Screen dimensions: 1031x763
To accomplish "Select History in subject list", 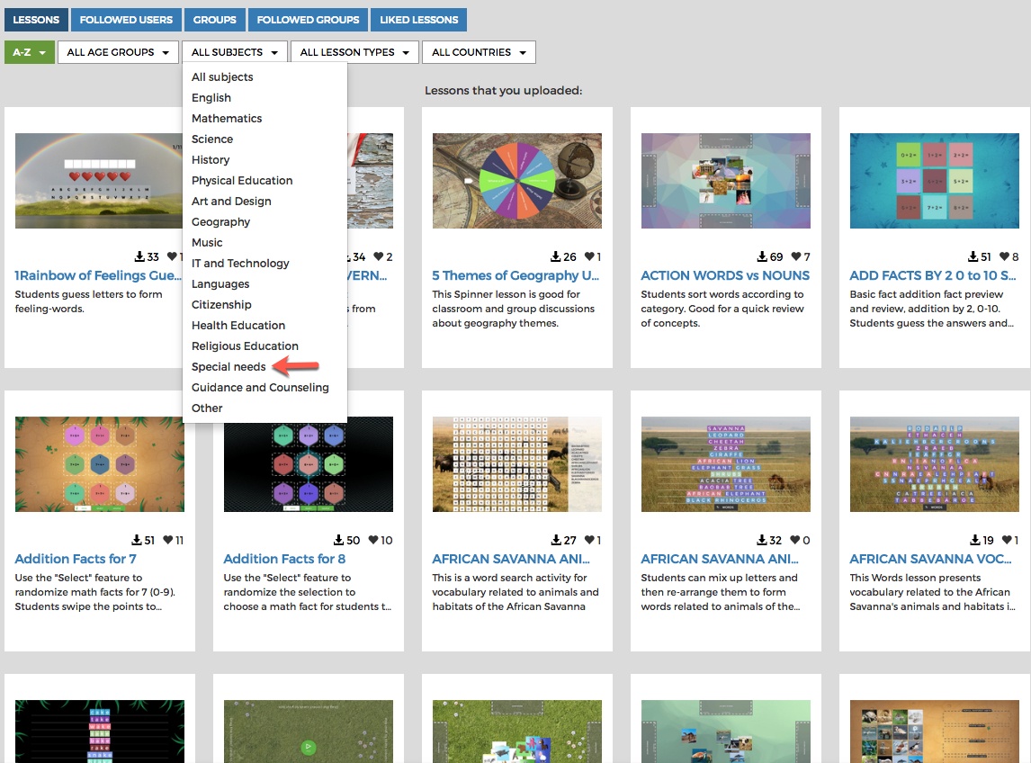I will click(211, 160).
